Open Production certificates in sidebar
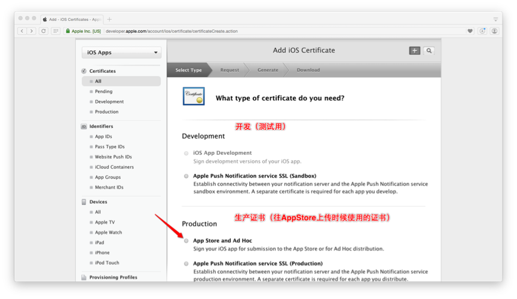Viewport: 517px width, 299px height. pos(106,112)
